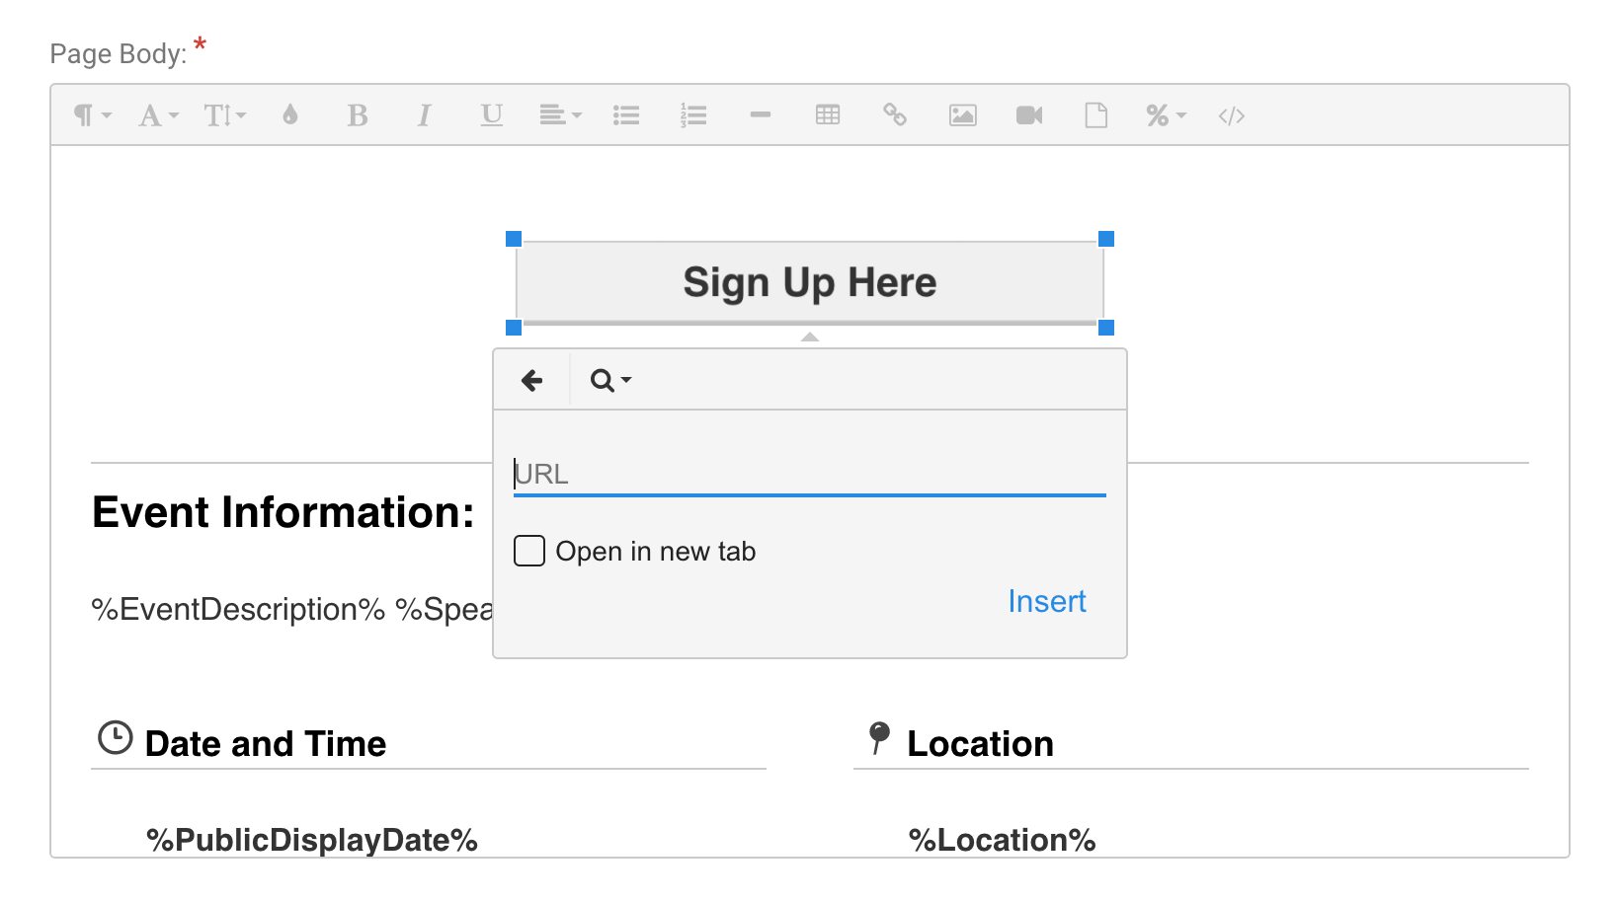This screenshot has width=1620, height=902.
Task: Click the insert file icon
Action: coord(1096,115)
